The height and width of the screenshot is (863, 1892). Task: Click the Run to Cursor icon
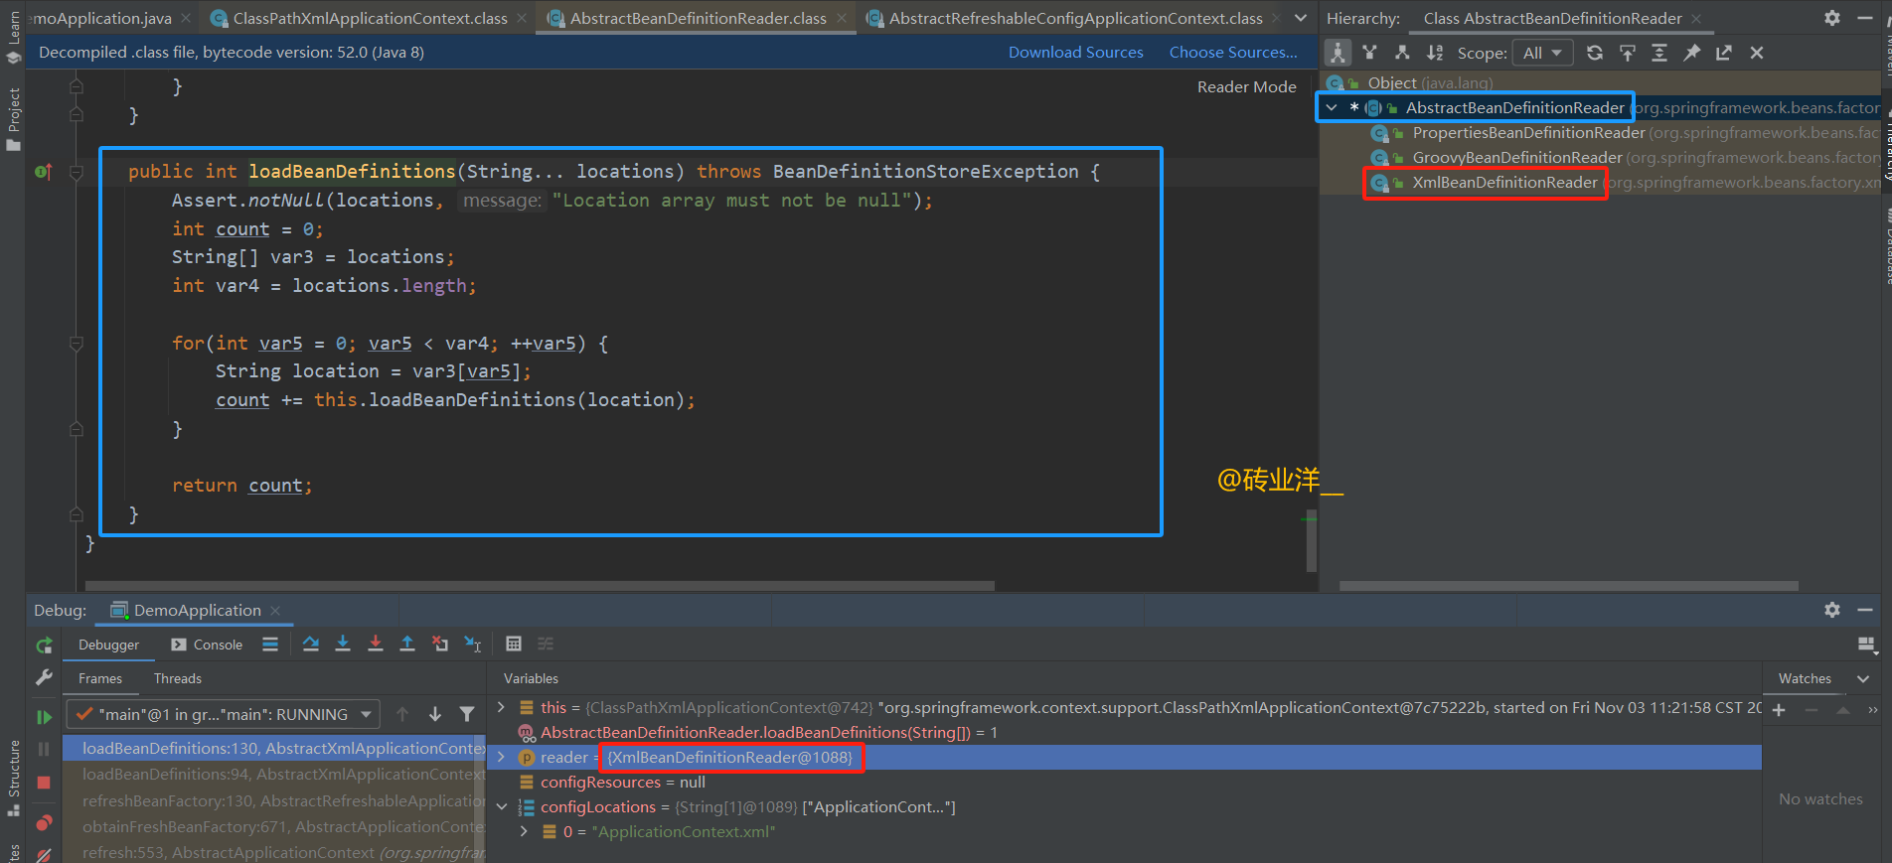coord(473,645)
